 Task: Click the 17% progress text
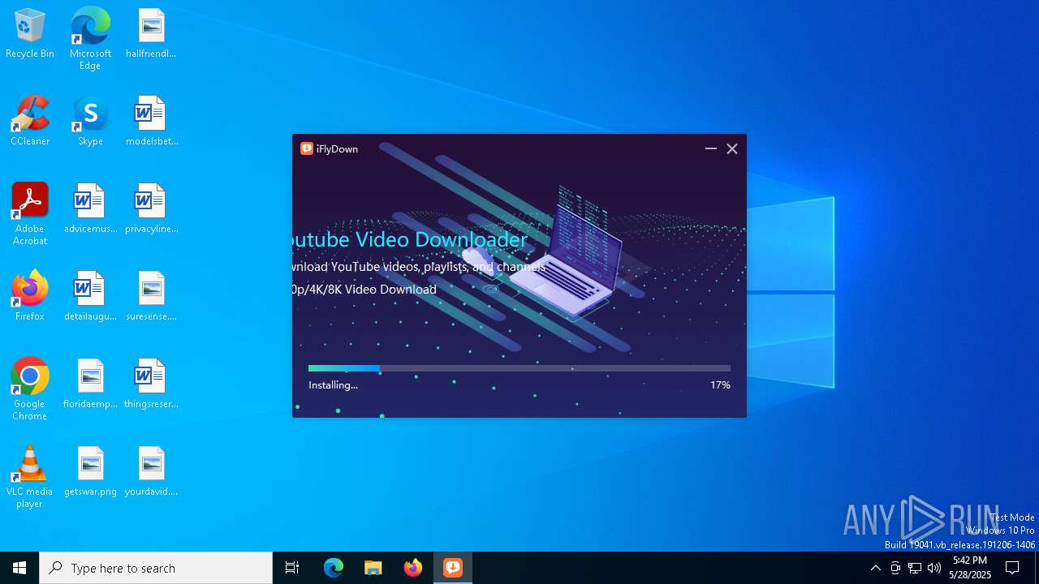pyautogui.click(x=720, y=385)
